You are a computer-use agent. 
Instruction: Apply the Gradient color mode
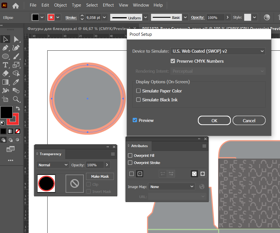coord(11,131)
